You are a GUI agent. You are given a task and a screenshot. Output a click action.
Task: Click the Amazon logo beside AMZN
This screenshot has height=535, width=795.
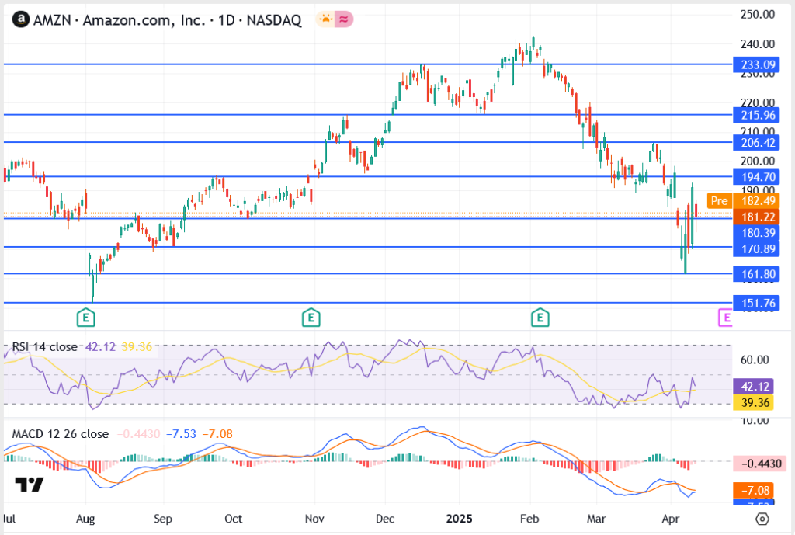[23, 20]
